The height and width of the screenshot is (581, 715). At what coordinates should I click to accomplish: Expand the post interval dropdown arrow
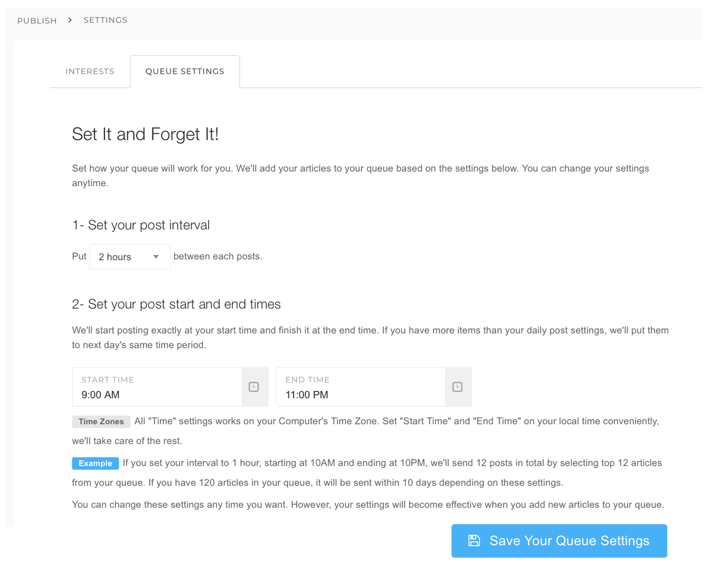(156, 257)
